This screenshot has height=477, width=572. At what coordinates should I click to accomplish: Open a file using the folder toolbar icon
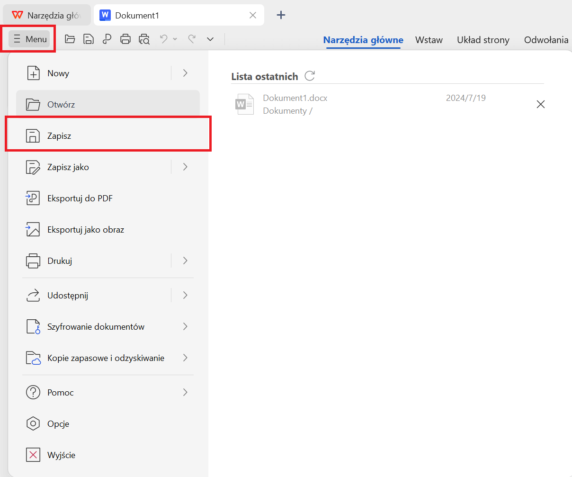click(x=70, y=39)
